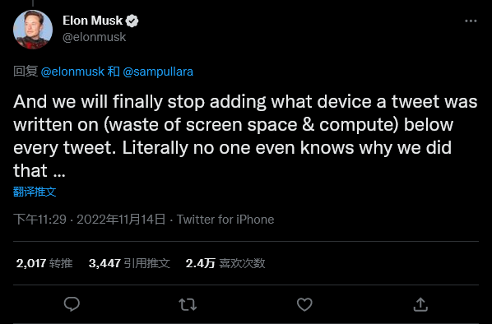Click 翻译推文 to translate the tweet
This screenshot has width=492, height=324.
(x=35, y=192)
